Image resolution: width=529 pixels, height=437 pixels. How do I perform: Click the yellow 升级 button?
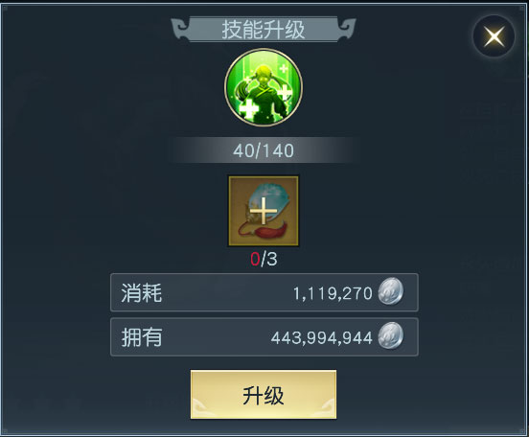click(x=264, y=395)
